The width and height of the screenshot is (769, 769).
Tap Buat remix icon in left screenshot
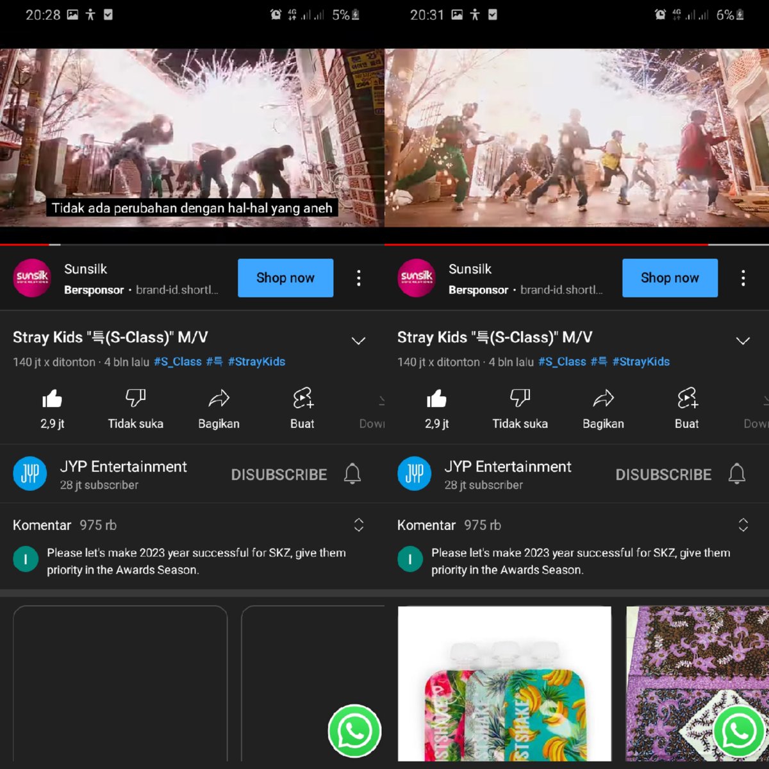coord(302,399)
